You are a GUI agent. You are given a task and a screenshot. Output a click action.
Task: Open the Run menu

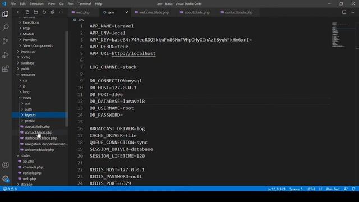tap(71, 4)
